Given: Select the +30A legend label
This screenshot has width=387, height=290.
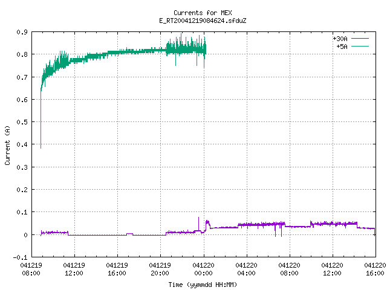Looking at the screenshot, I should 340,39.
